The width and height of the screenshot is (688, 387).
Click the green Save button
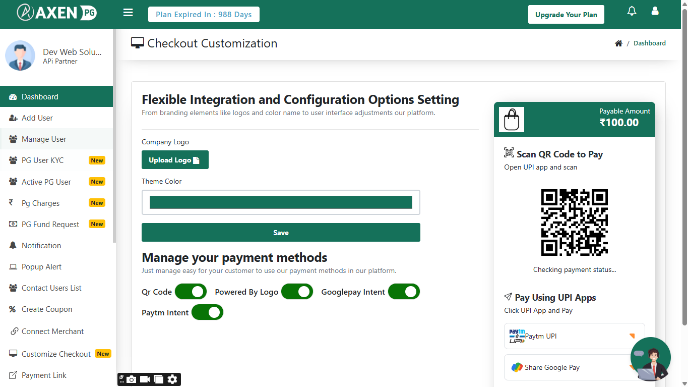(x=281, y=232)
